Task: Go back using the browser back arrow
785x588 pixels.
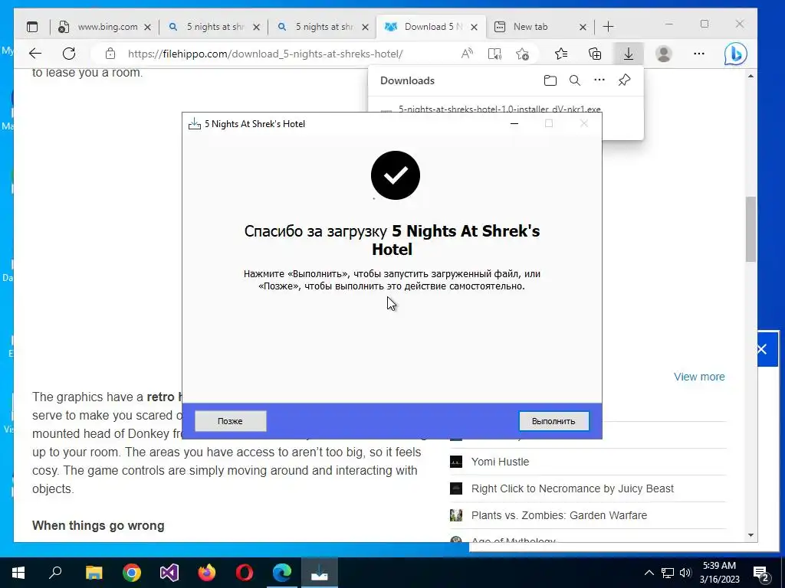Action: coord(35,54)
